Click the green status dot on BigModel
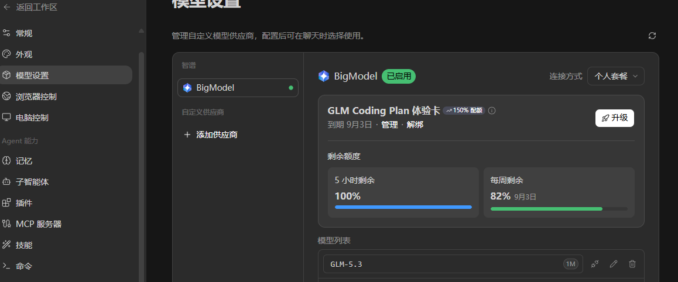Viewport: 678px width, 282px height. point(290,88)
